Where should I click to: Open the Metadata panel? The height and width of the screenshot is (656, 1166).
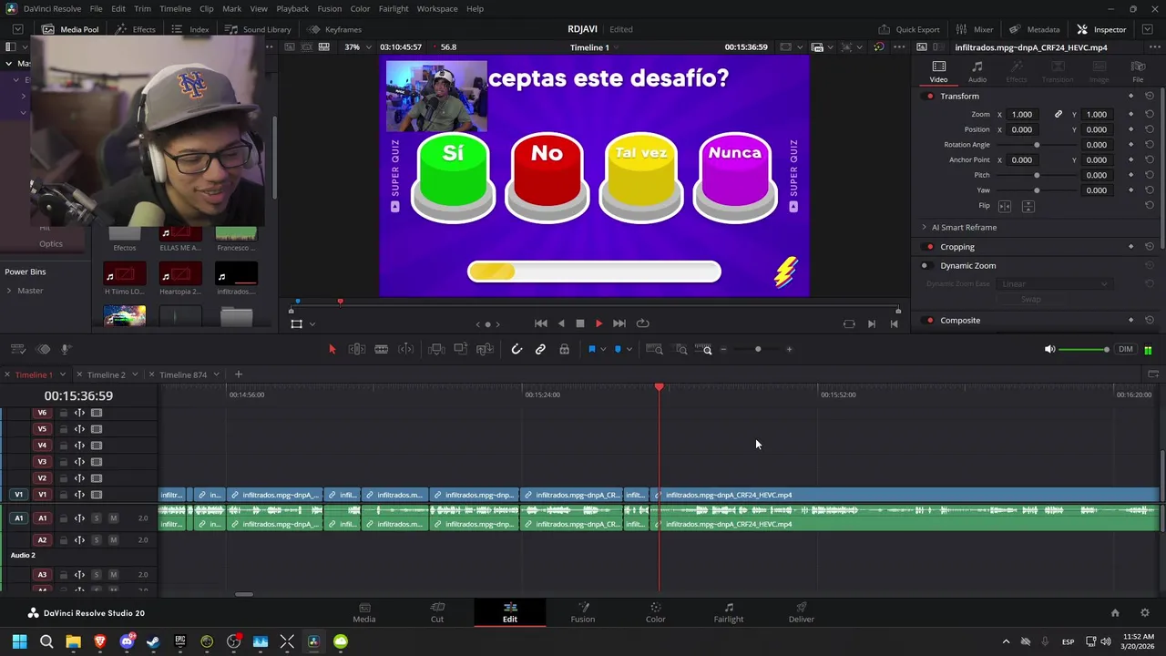click(x=1034, y=29)
